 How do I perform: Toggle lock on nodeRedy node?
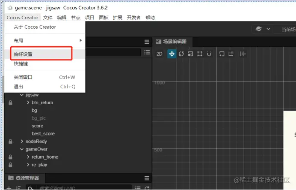pyautogui.click(x=10, y=142)
